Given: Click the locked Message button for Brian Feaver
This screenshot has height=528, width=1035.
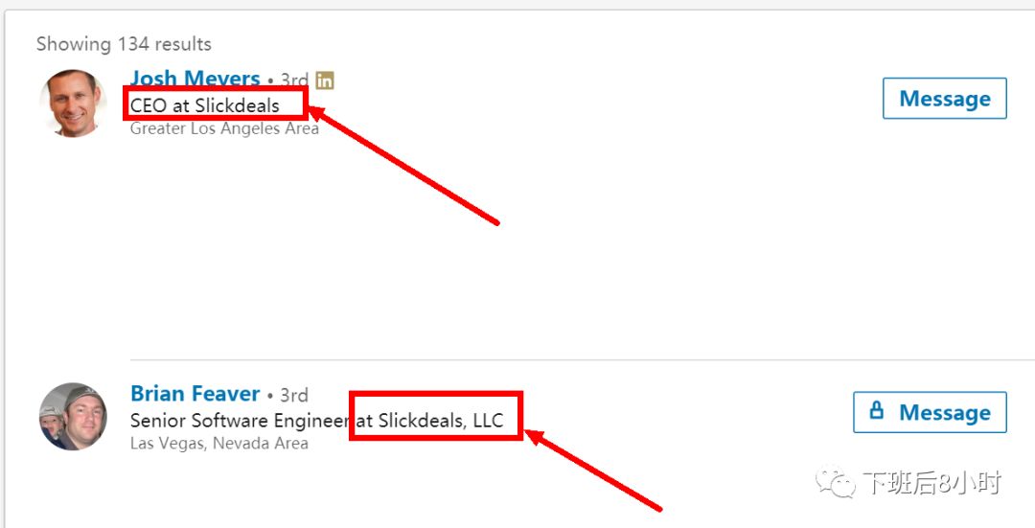Looking at the screenshot, I should pyautogui.click(x=930, y=412).
